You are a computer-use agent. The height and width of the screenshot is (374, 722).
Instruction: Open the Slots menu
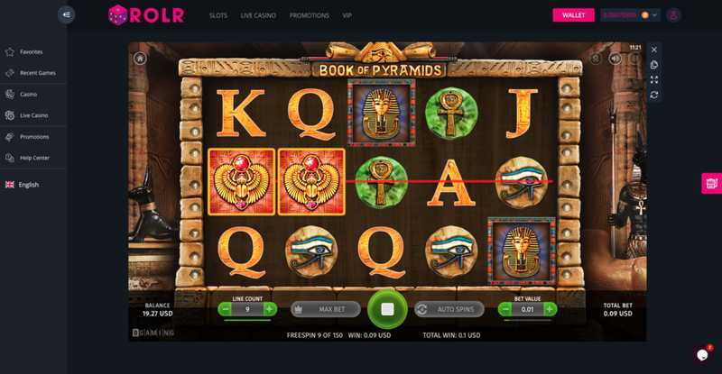(218, 15)
